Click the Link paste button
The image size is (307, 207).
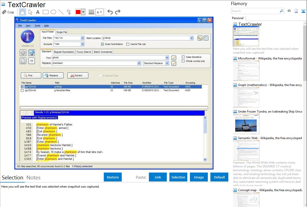158,177
